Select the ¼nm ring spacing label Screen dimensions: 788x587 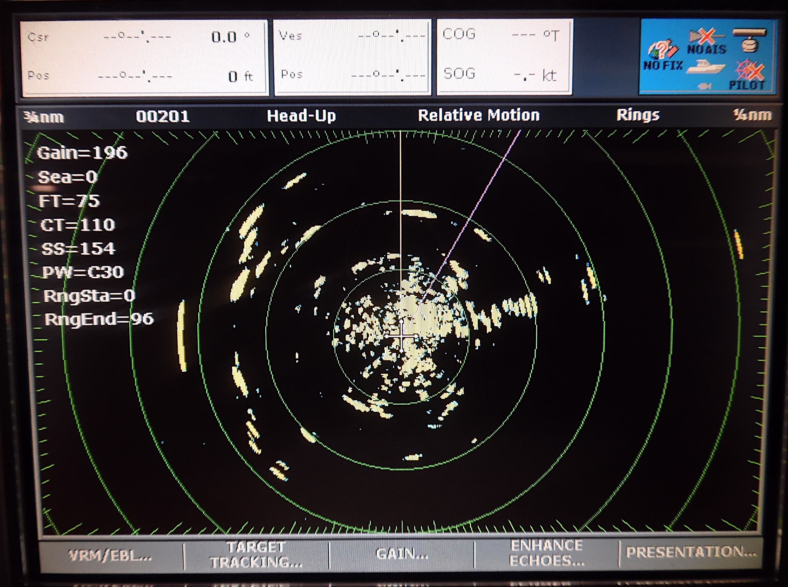click(x=752, y=115)
